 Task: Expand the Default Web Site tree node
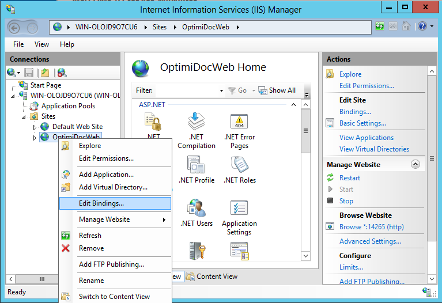(35, 127)
